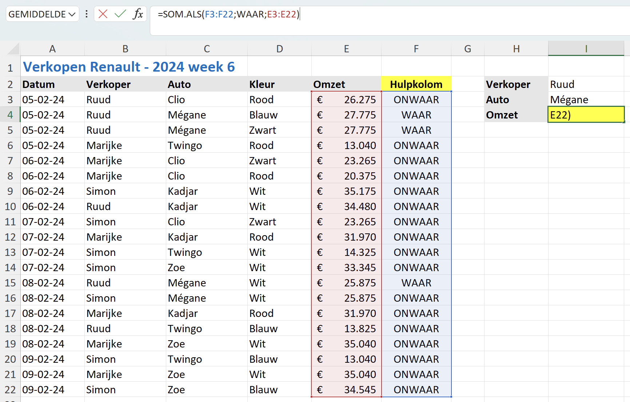Image resolution: width=630 pixels, height=402 pixels.
Task: Click the 'Verkoper' header cell in column B
Action: (125, 84)
